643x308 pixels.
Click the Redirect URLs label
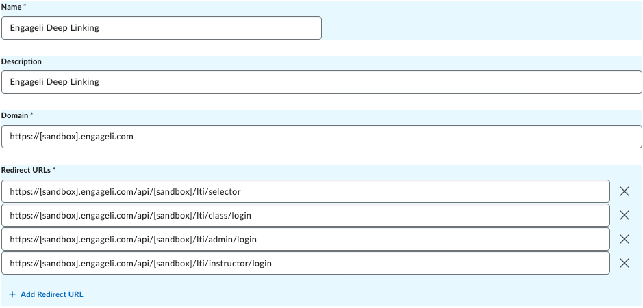(x=28, y=170)
